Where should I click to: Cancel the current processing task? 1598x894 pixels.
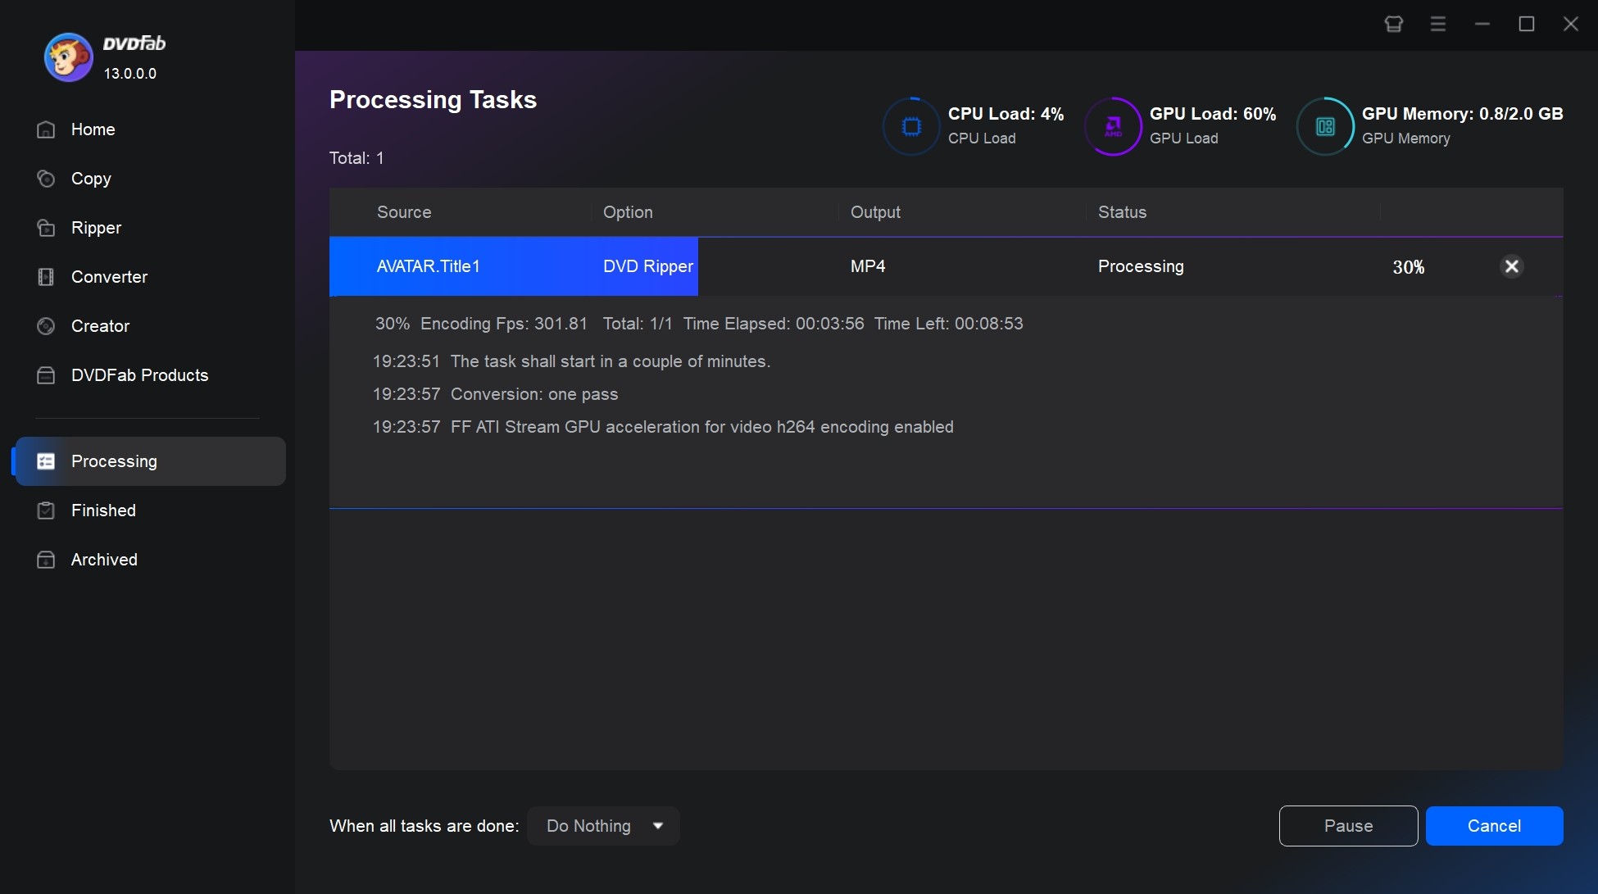tap(1495, 826)
